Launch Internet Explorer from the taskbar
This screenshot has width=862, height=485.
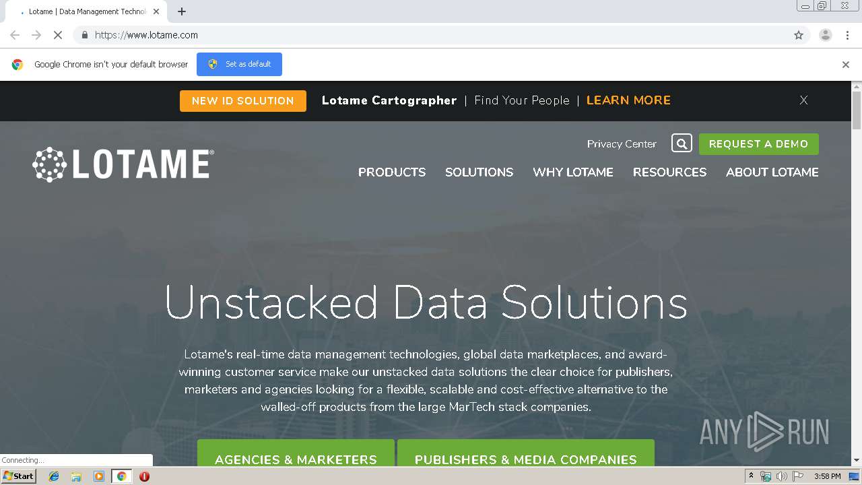click(x=54, y=476)
